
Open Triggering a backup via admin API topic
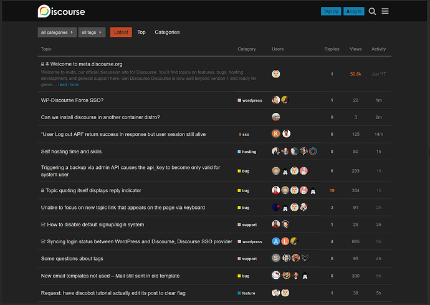point(130,171)
